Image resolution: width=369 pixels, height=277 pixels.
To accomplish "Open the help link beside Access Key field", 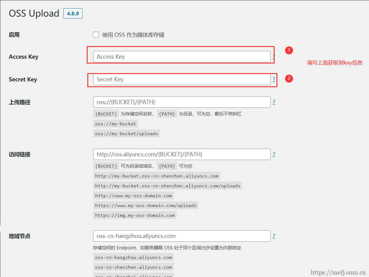I will 274,57.
